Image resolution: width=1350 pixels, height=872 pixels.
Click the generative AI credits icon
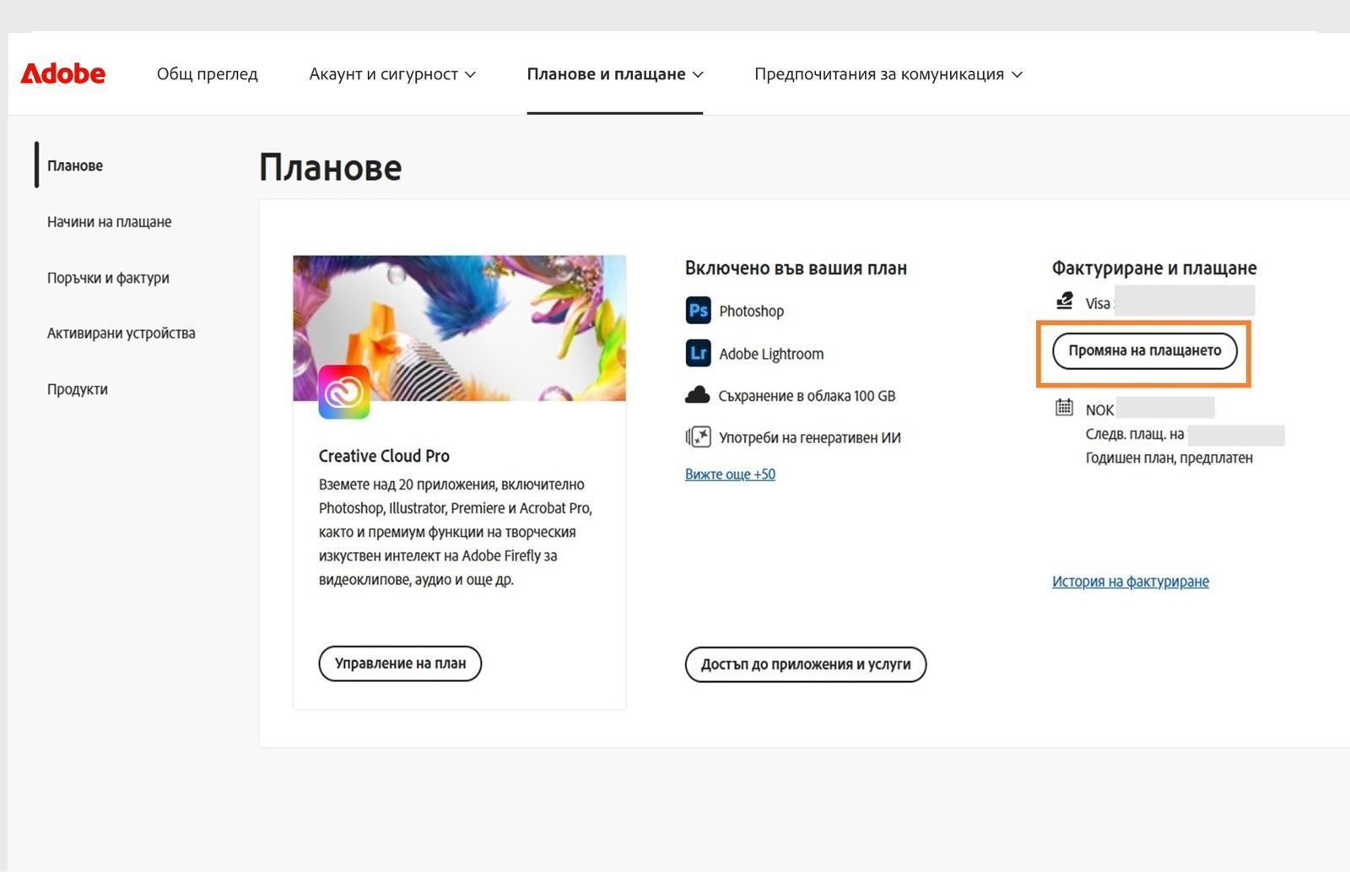click(698, 437)
